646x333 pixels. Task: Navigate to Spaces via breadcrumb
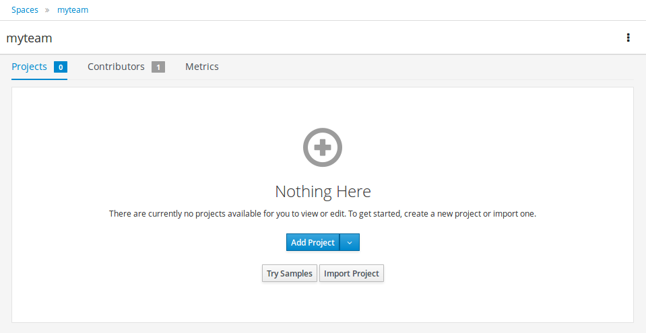pyautogui.click(x=24, y=10)
